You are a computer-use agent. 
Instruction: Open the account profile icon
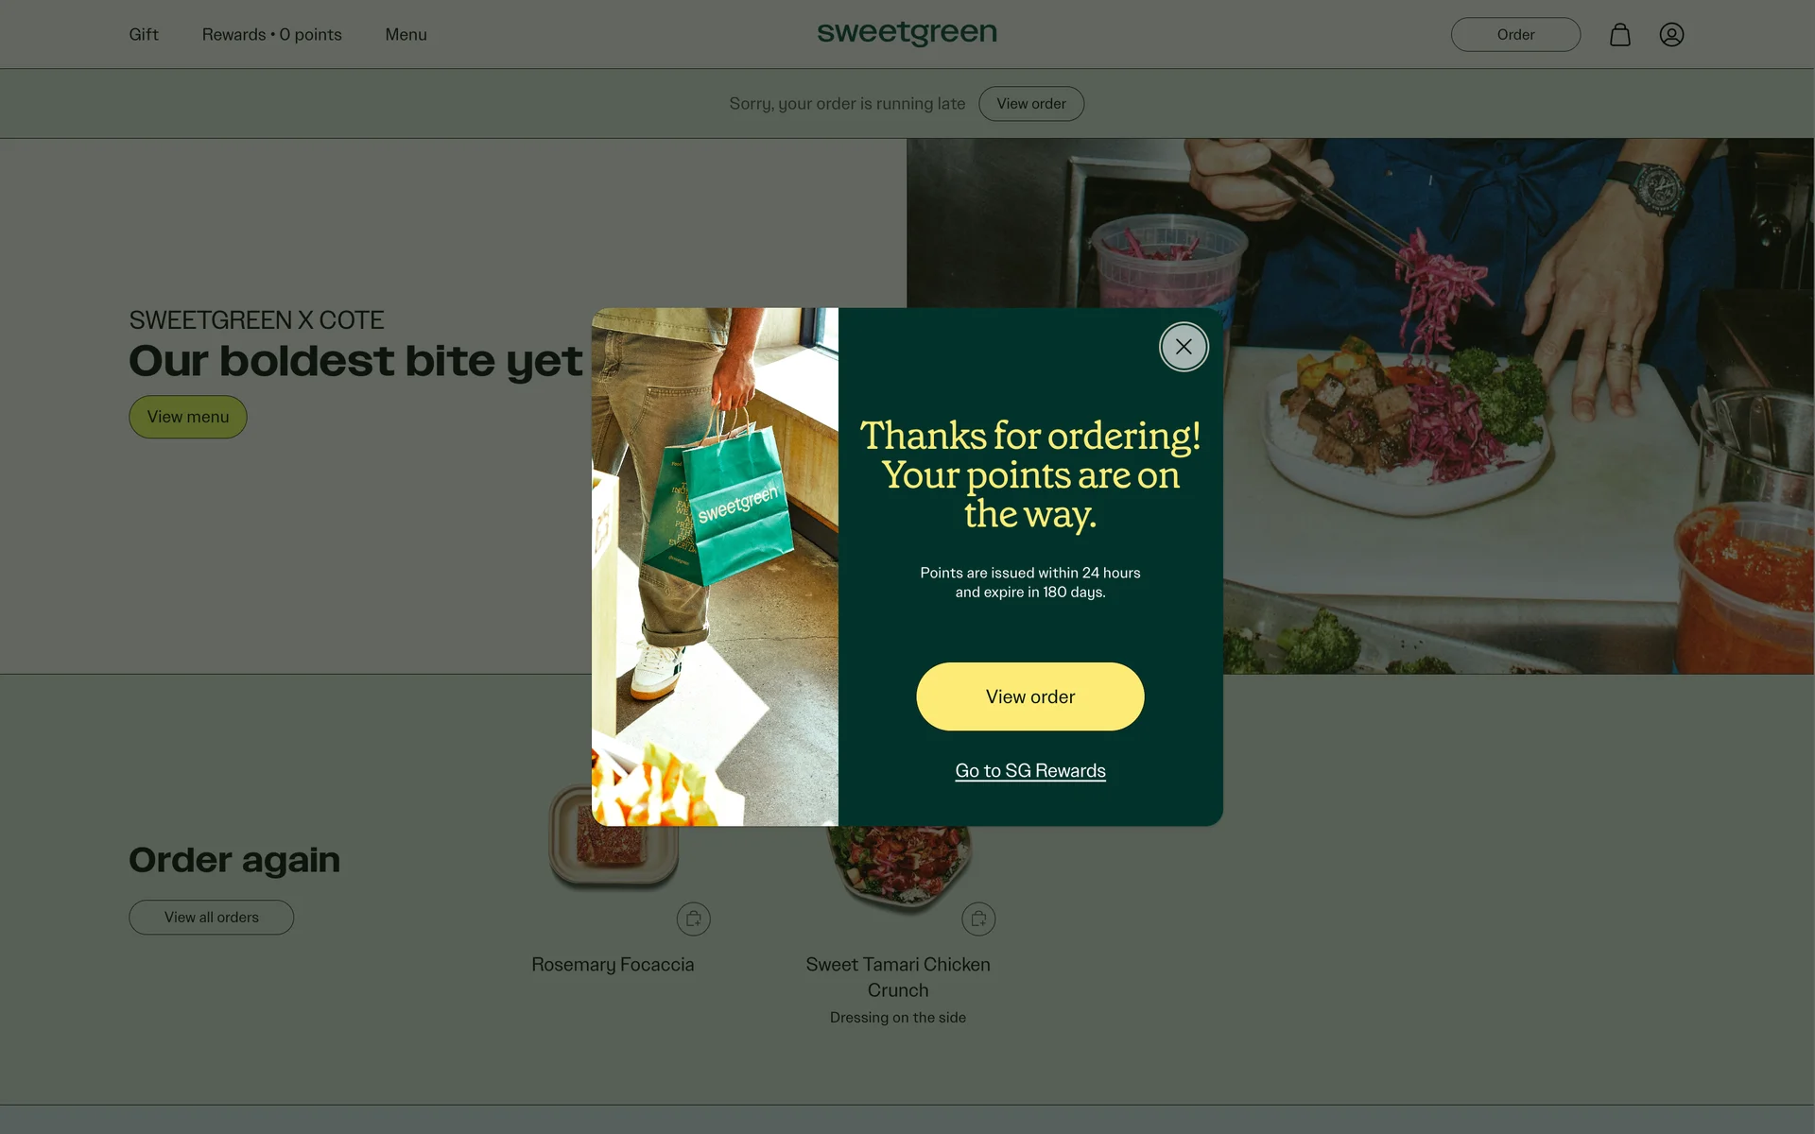pyautogui.click(x=1671, y=35)
